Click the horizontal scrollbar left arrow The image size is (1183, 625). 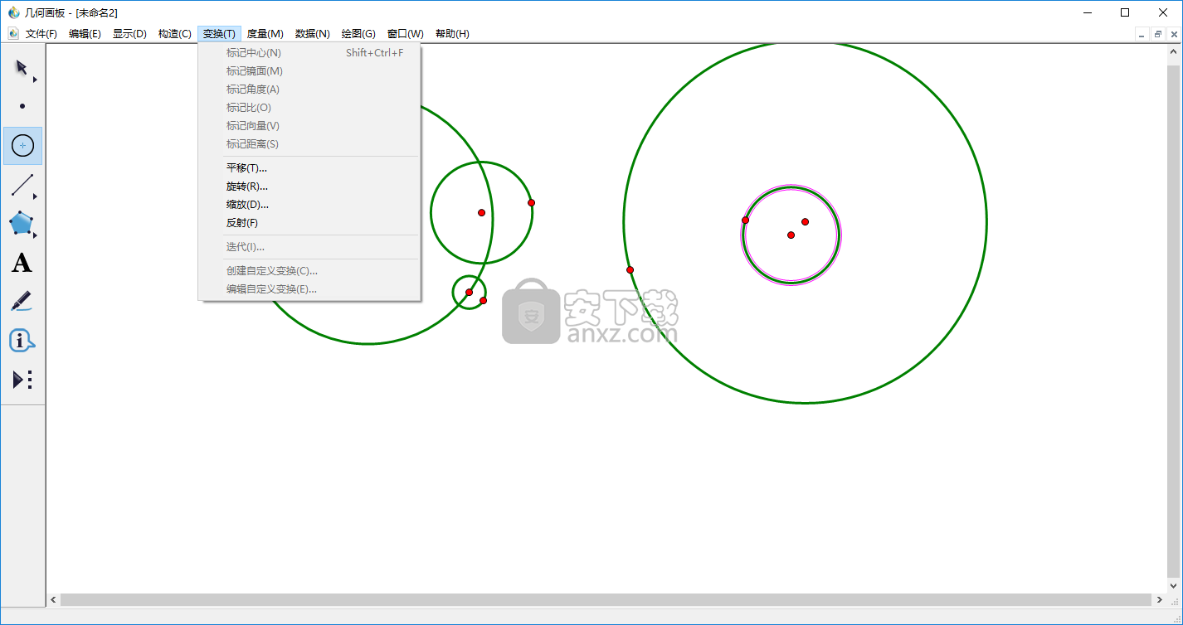(54, 599)
